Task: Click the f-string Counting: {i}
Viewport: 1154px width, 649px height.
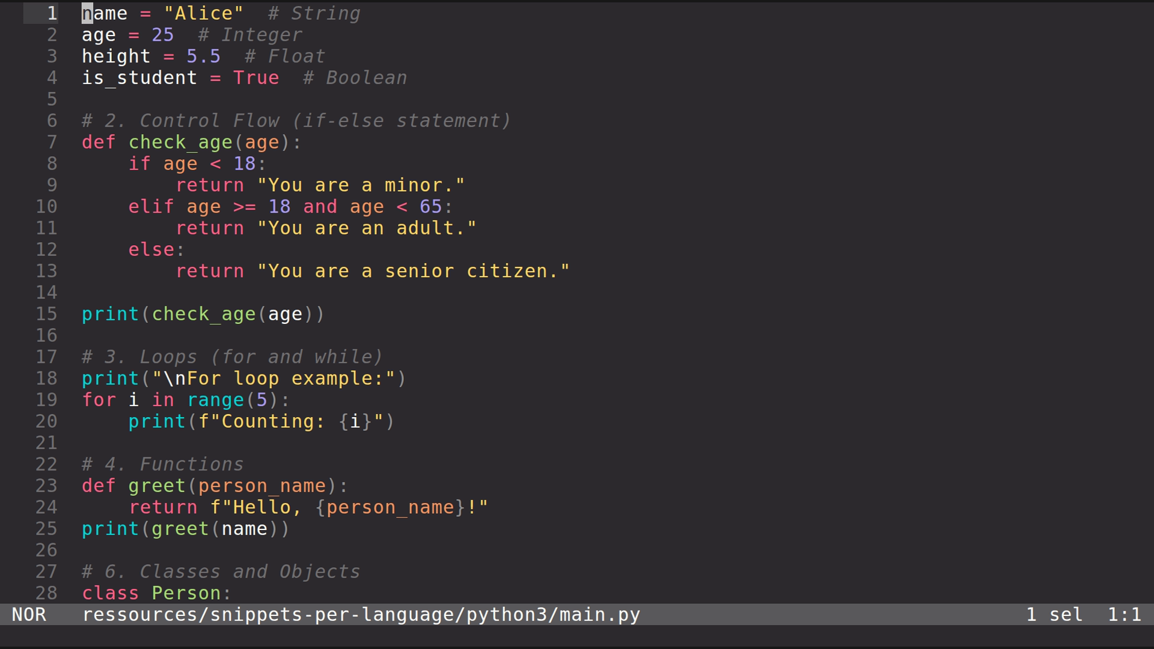Action: [301, 421]
